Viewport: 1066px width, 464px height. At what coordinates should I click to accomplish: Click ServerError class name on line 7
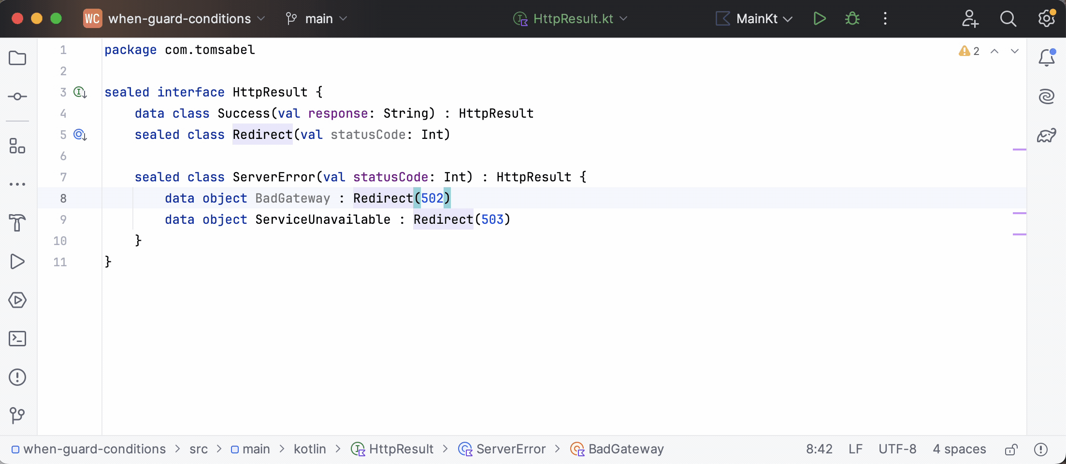[274, 177]
